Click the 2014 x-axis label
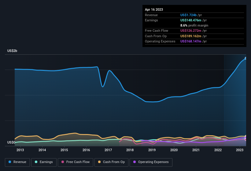This screenshot has height=171, width=251. tap(42, 150)
